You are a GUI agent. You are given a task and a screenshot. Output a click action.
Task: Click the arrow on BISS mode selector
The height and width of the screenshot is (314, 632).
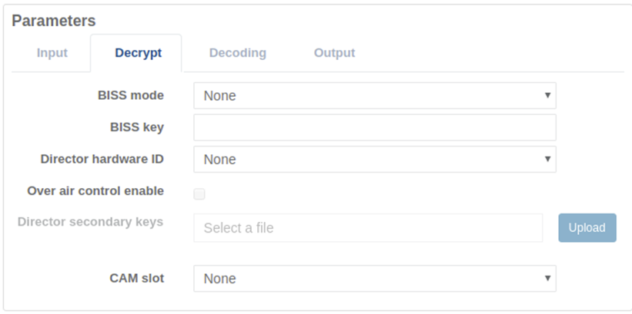(547, 96)
